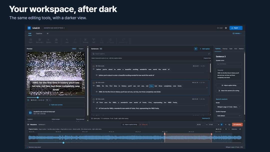The height and width of the screenshot is (152, 270).
Task: Tick the checkbox for sentence starting '1960. for'
Action: tap(94, 83)
